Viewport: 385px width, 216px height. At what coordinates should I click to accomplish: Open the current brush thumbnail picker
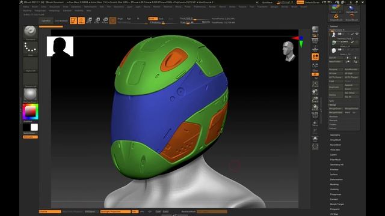pos(31,33)
